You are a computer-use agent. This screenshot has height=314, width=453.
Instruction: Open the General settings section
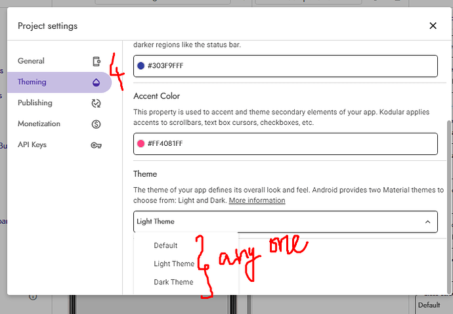point(59,61)
